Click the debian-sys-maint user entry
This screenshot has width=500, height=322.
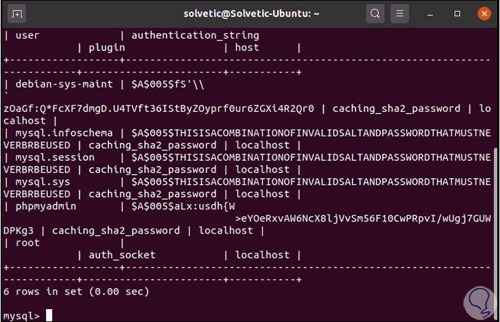click(x=60, y=84)
